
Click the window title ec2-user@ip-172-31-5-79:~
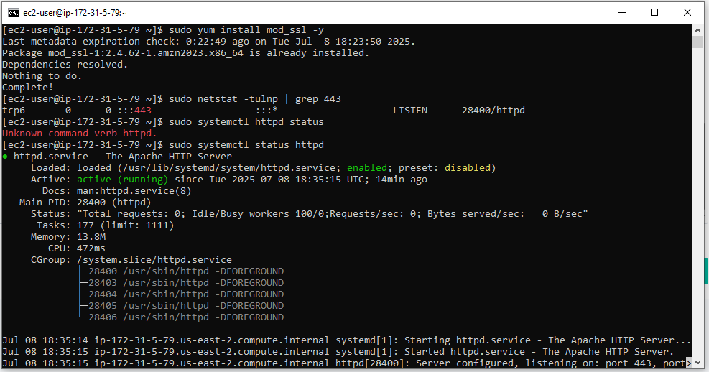point(75,13)
